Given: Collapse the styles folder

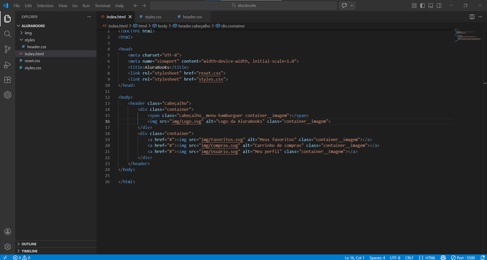Looking at the screenshot, I should pos(29,40).
